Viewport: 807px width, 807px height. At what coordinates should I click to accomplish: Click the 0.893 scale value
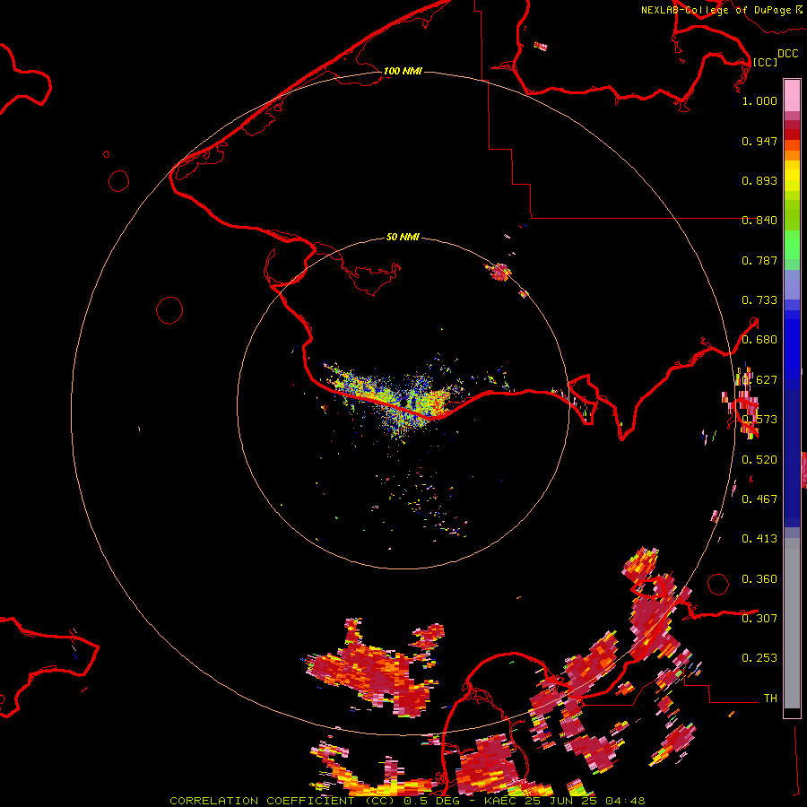coord(759,180)
